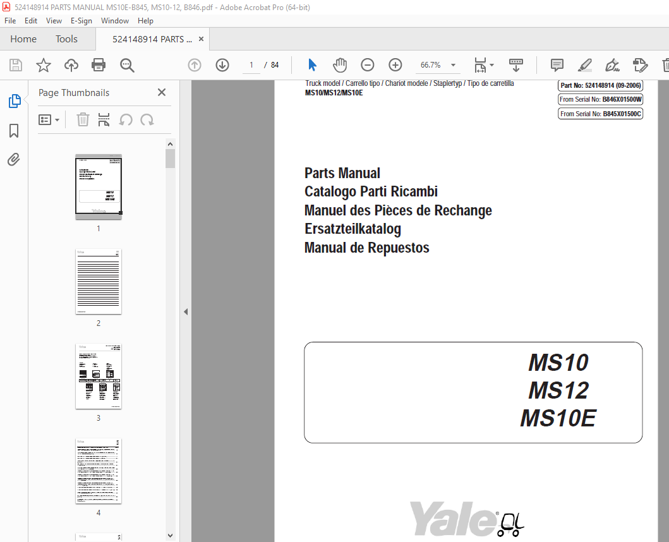The image size is (669, 542).
Task: Click the Save file icon
Action: [x=16, y=65]
